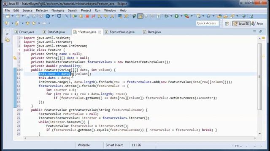Click the green Resume debug icon
The height and width of the screenshot is (151, 270).
[x=75, y=16]
